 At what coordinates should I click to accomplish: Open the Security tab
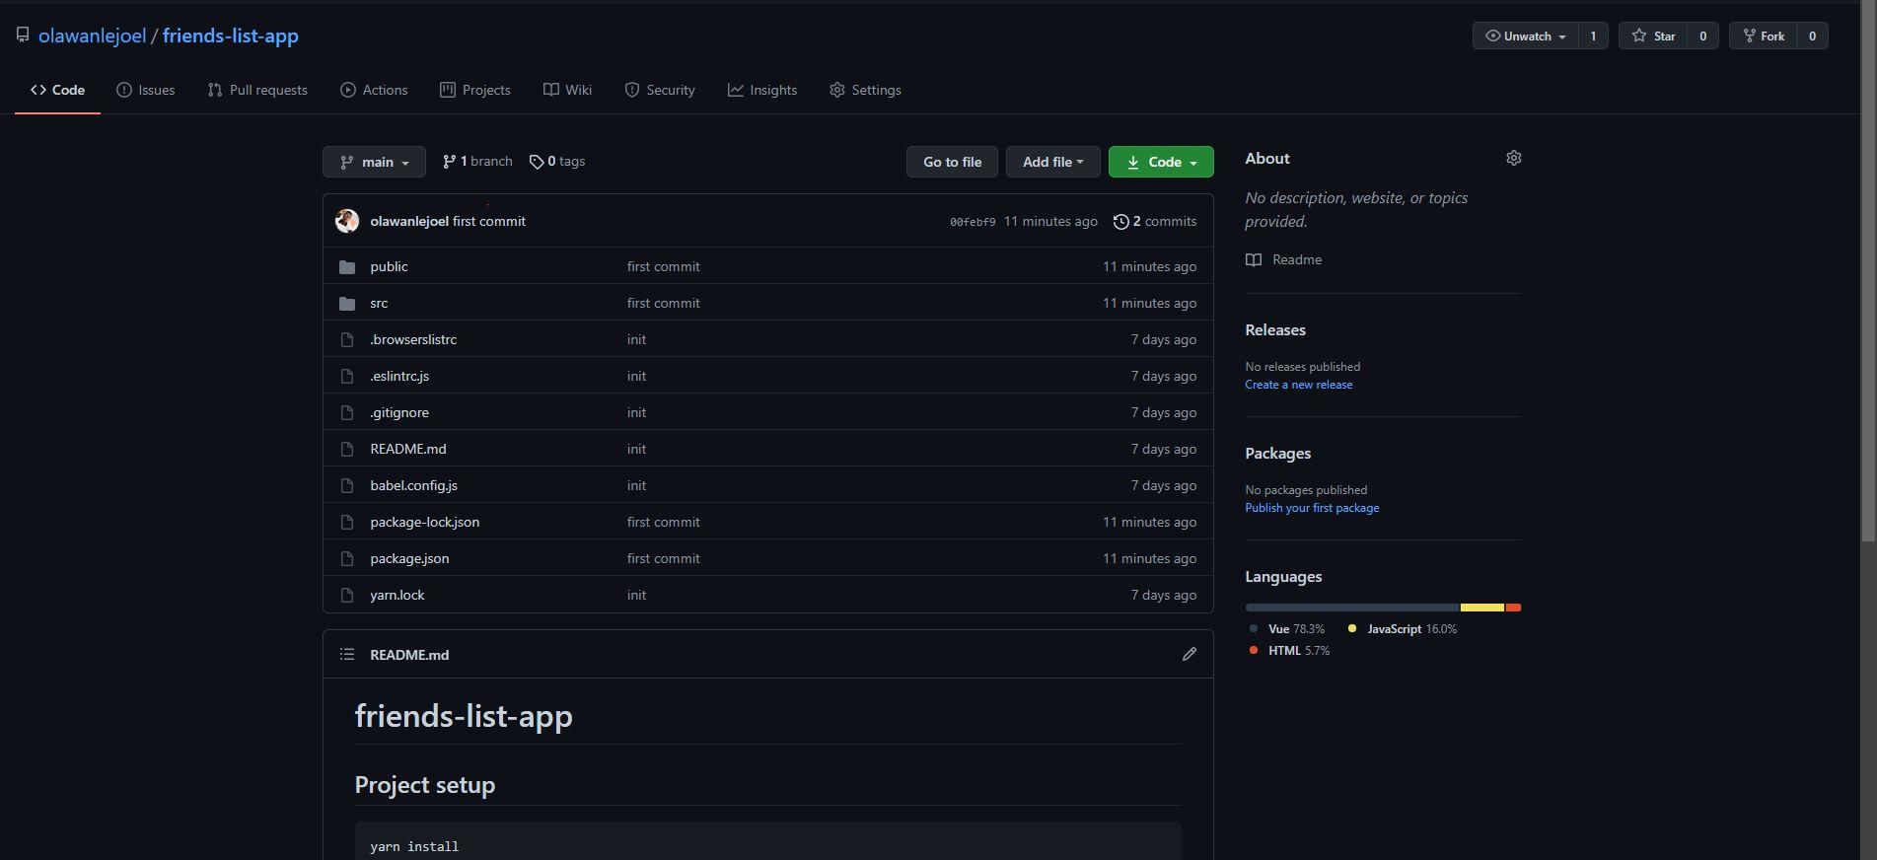coord(660,90)
